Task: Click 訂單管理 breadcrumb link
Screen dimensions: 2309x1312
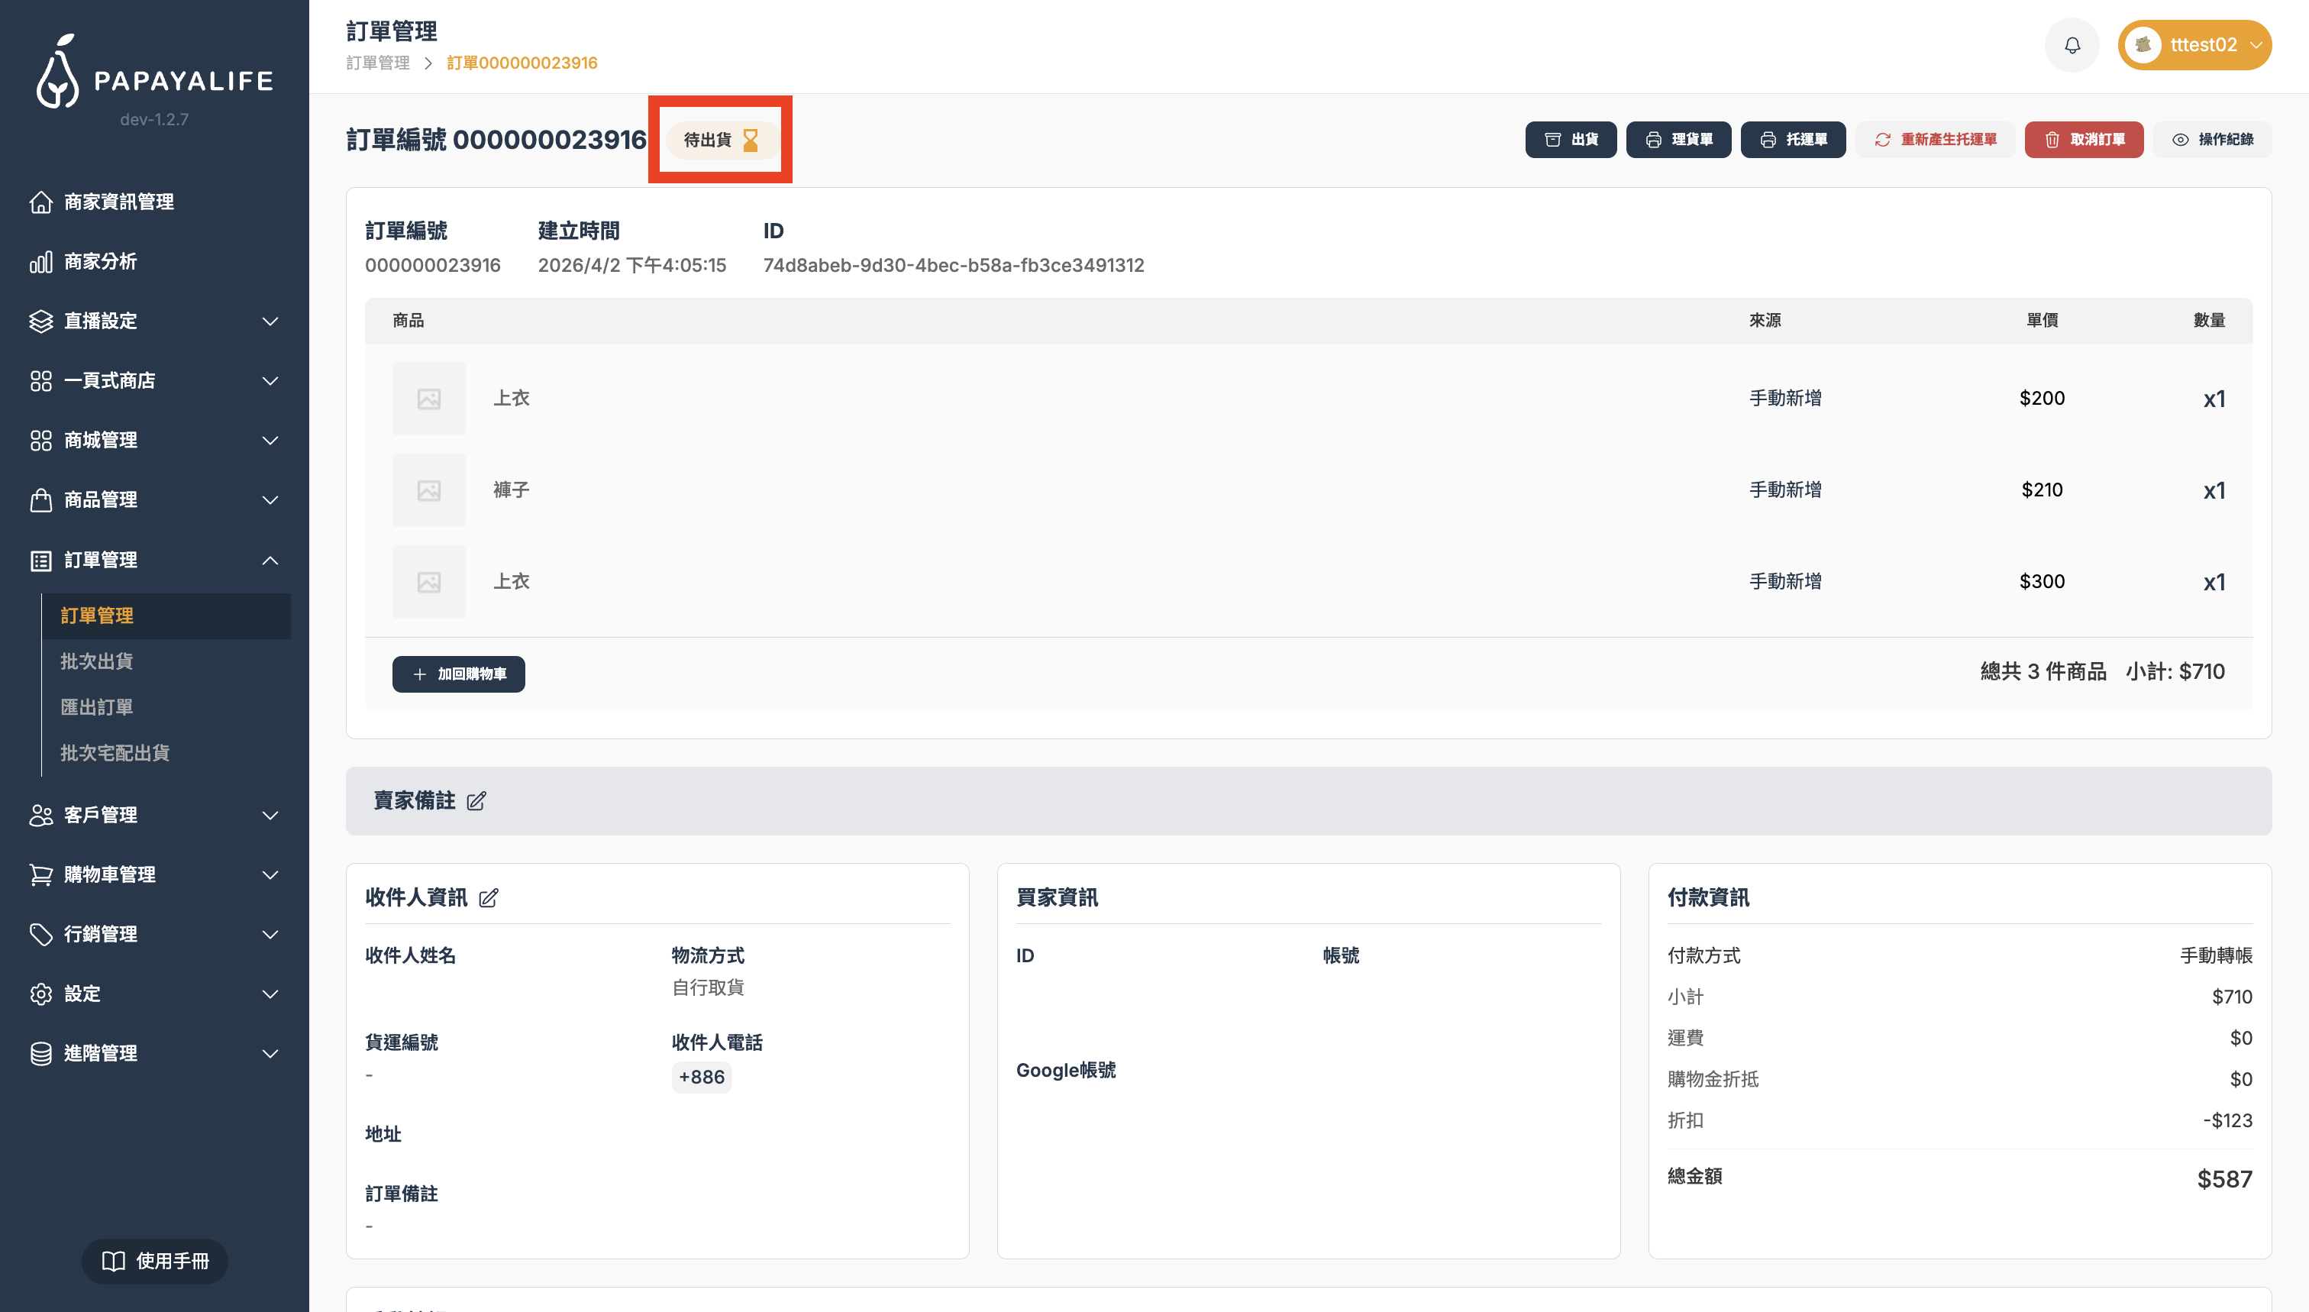Action: click(377, 63)
